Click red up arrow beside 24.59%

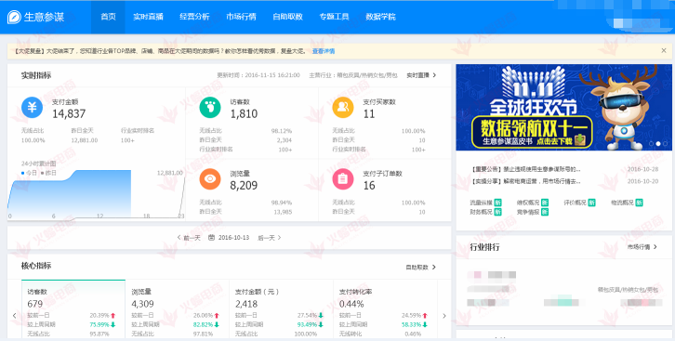coord(425,315)
